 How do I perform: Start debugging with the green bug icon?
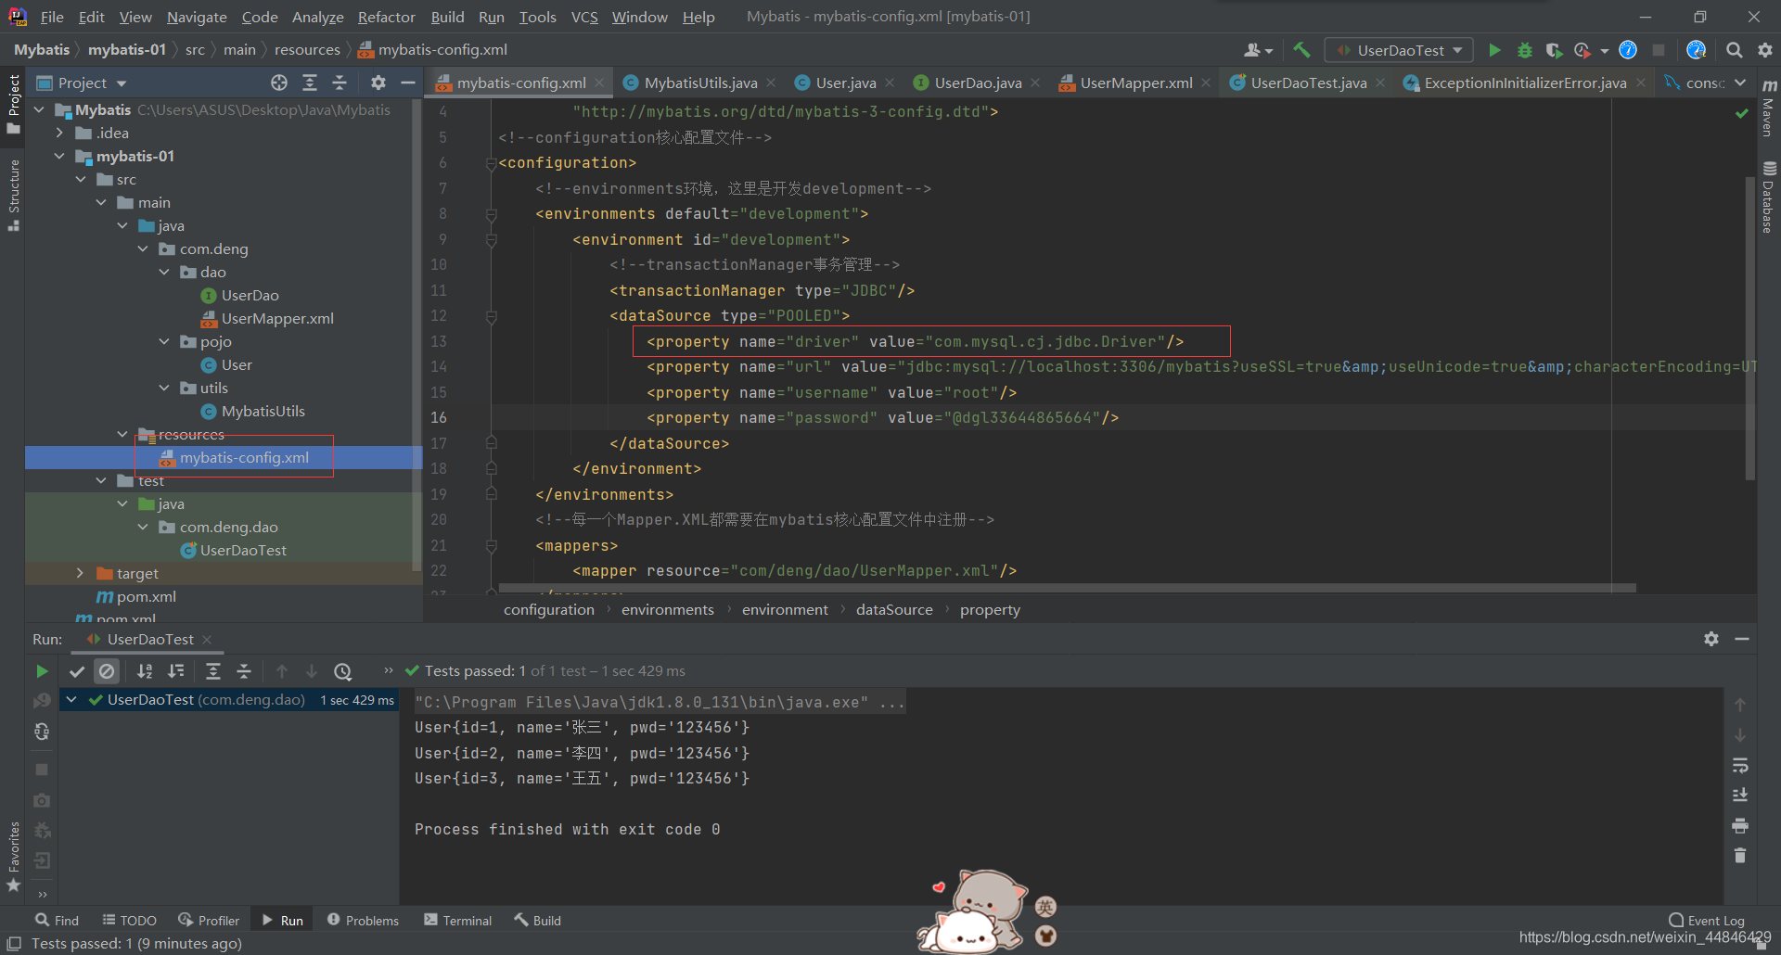1524,50
